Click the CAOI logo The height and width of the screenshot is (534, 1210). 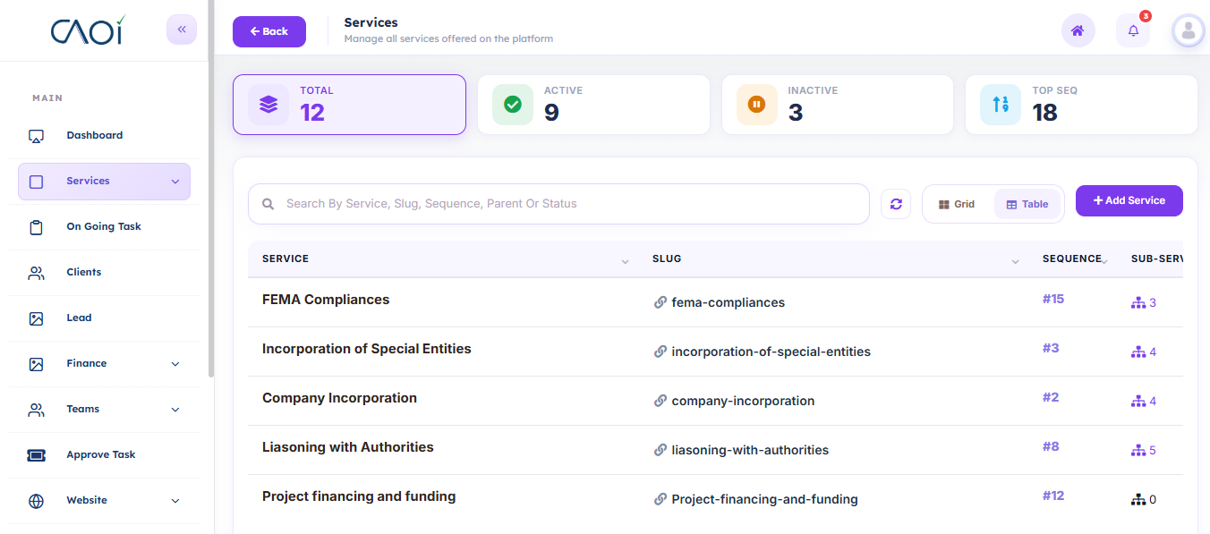coord(89,30)
